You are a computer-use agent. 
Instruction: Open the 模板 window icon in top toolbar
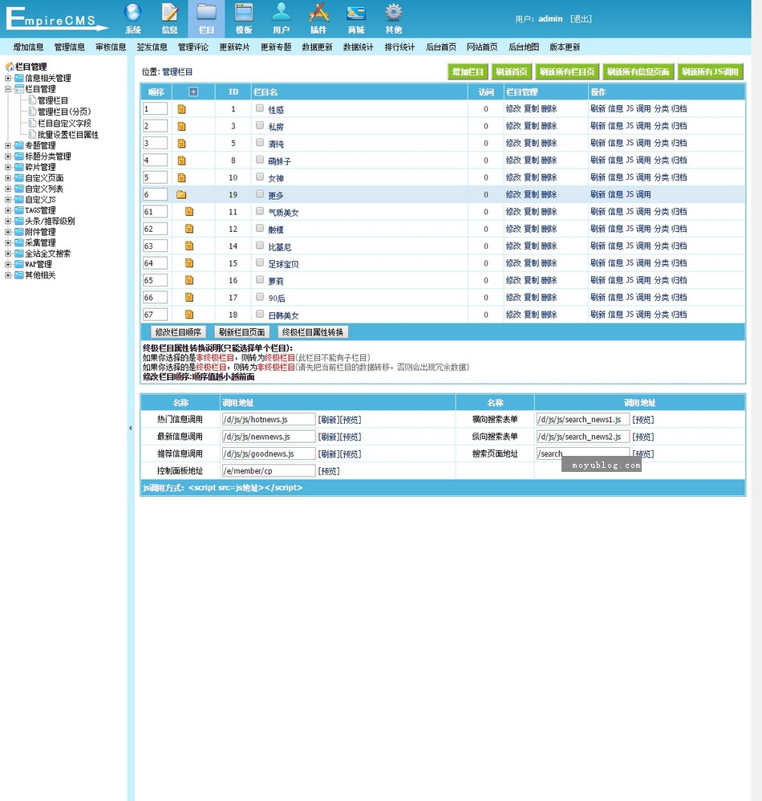pos(244,12)
